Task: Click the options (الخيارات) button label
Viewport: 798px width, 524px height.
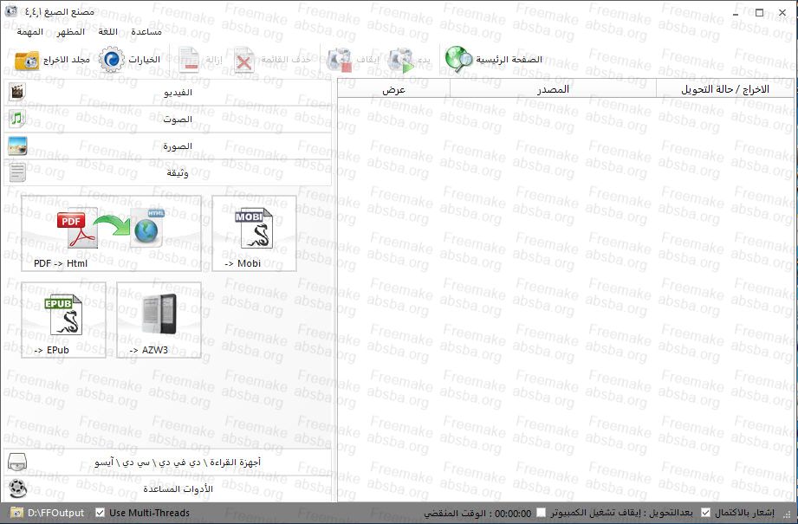Action: pos(144,60)
